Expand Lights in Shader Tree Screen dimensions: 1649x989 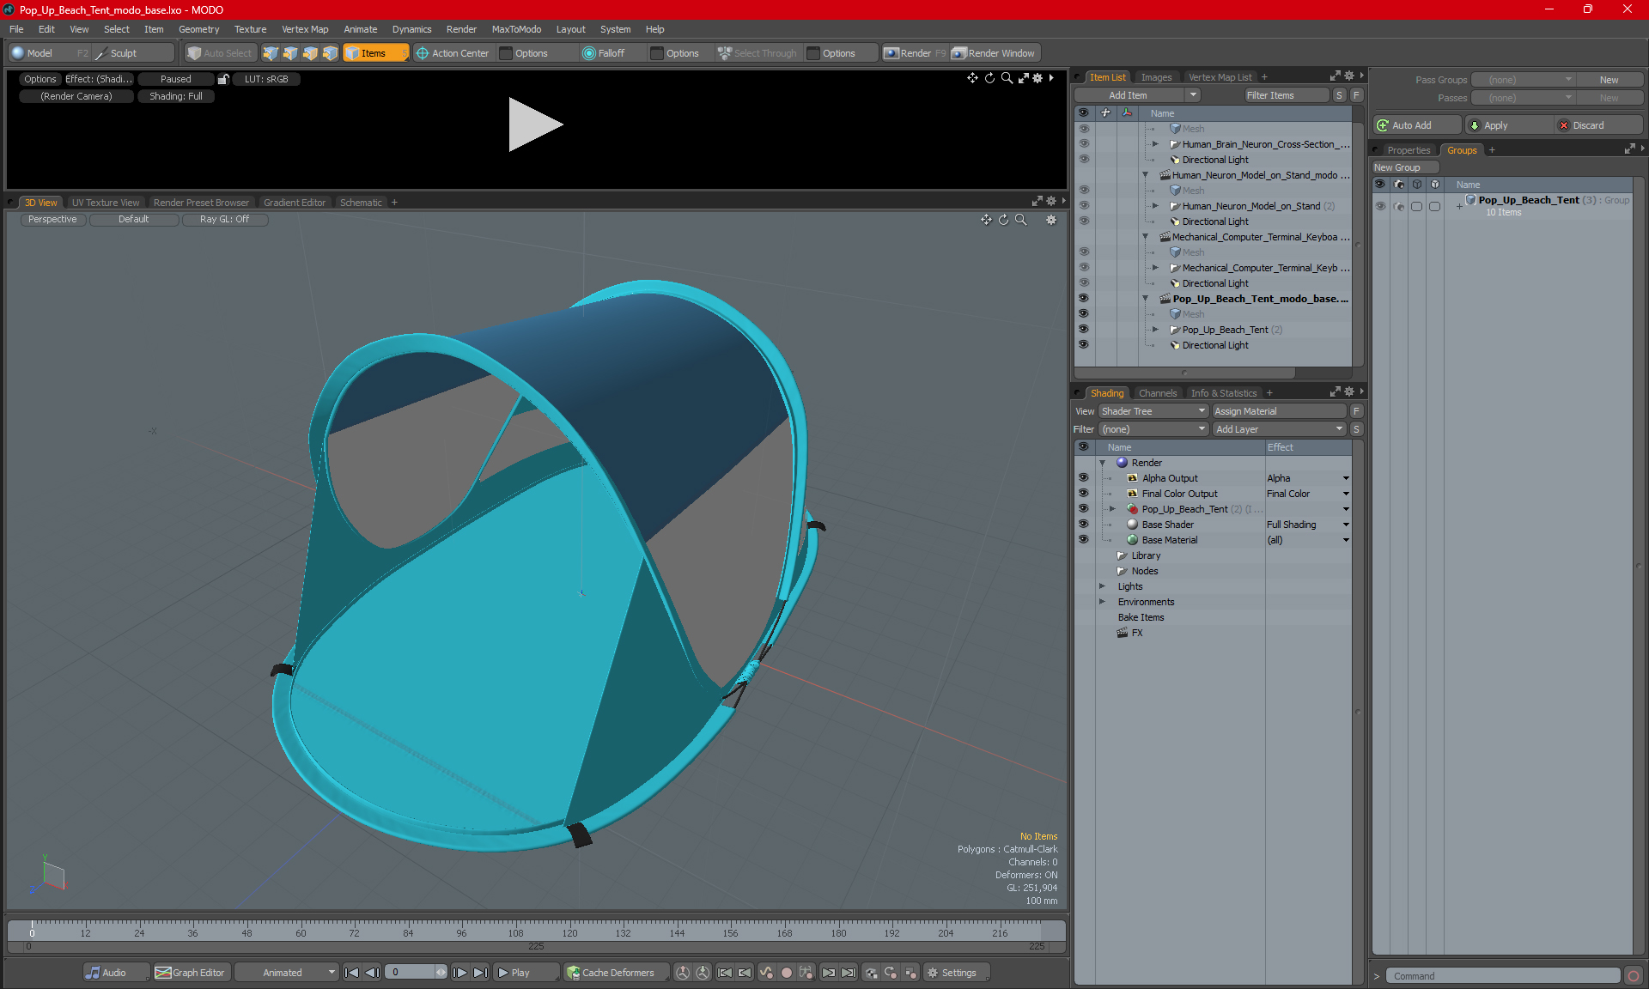pos(1103,586)
